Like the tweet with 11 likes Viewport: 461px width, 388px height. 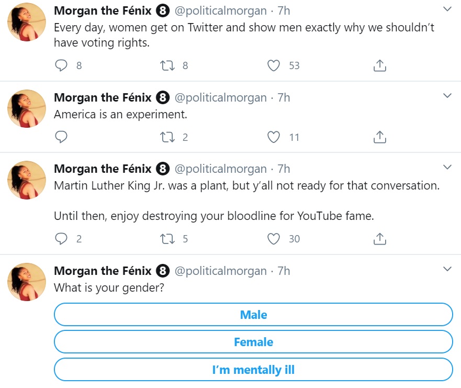coord(274,137)
